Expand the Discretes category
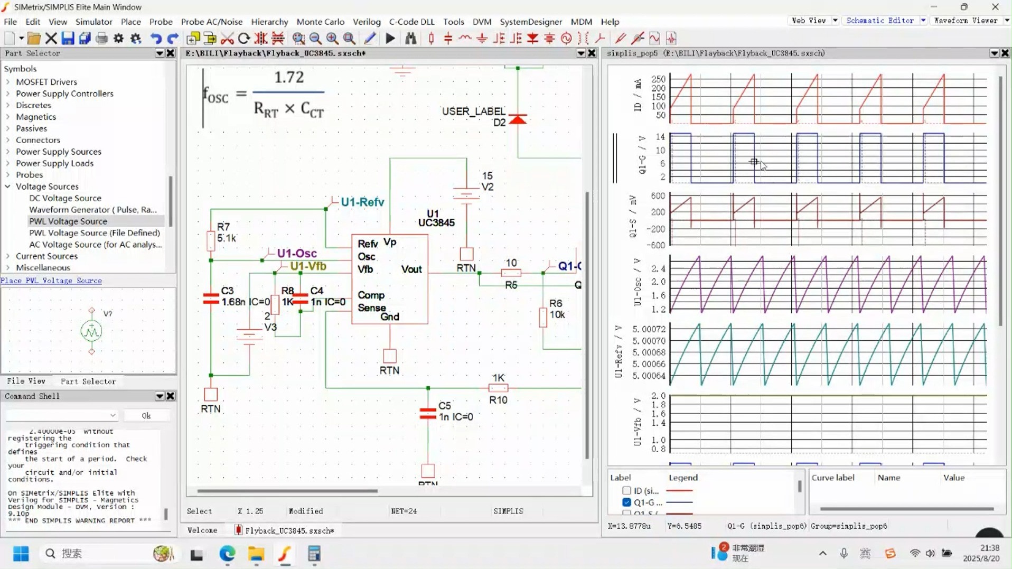The image size is (1012, 569). click(x=8, y=105)
